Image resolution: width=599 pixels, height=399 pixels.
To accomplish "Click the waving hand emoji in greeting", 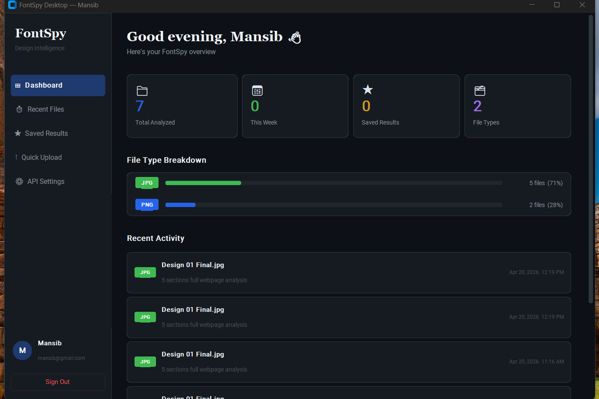I will click(294, 37).
